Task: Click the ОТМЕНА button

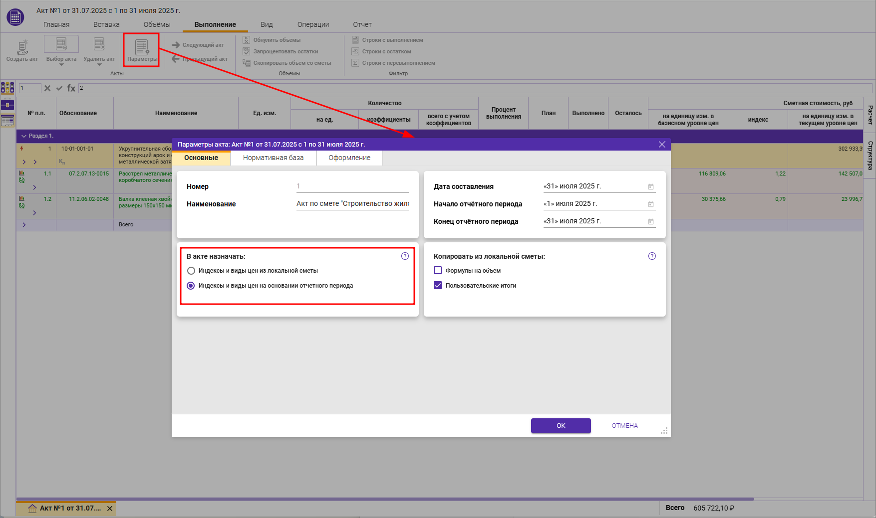Action: 624,426
